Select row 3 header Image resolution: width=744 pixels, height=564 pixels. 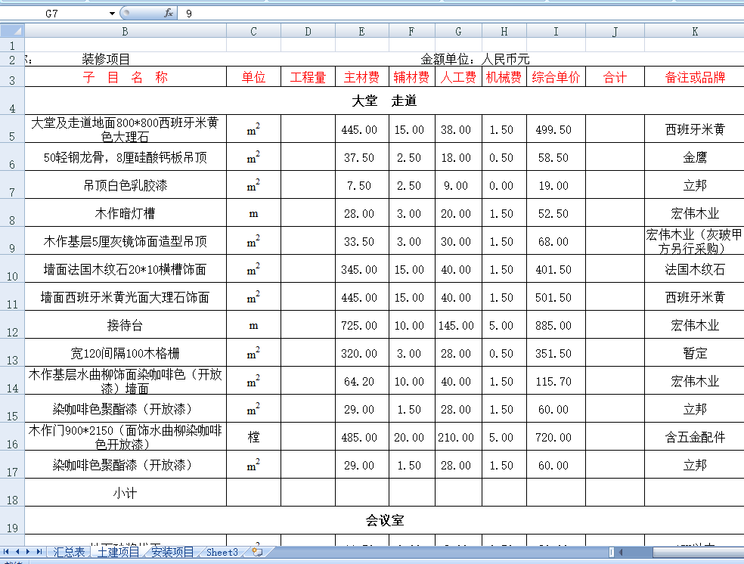click(x=12, y=77)
